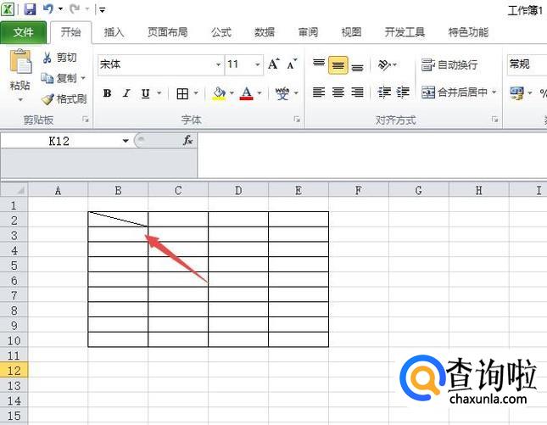Screen dimensions: 547x425
Task: Open the underline style dropdown arrow
Action: [159, 93]
